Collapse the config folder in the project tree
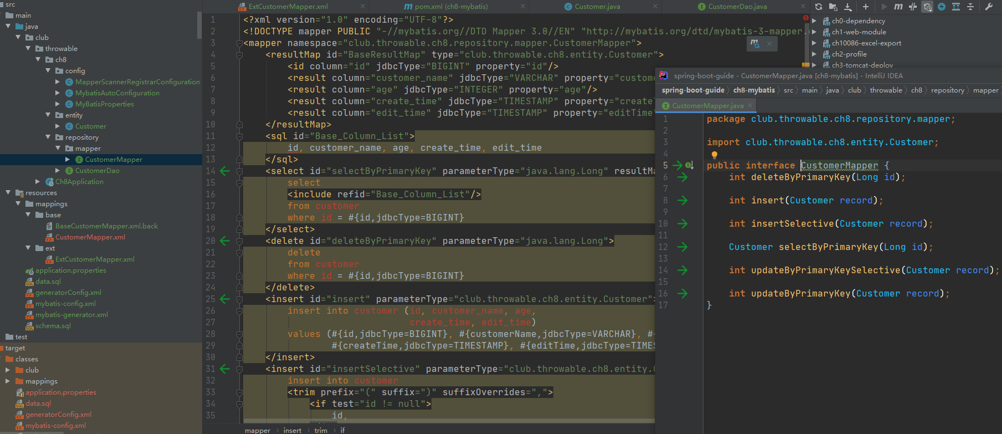1002x434 pixels. (x=48, y=70)
